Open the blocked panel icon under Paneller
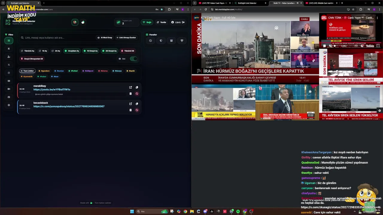 [x=151, y=41]
